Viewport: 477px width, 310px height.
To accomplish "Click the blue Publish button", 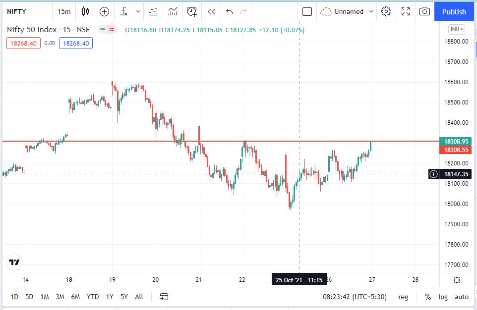I will coord(454,11).
